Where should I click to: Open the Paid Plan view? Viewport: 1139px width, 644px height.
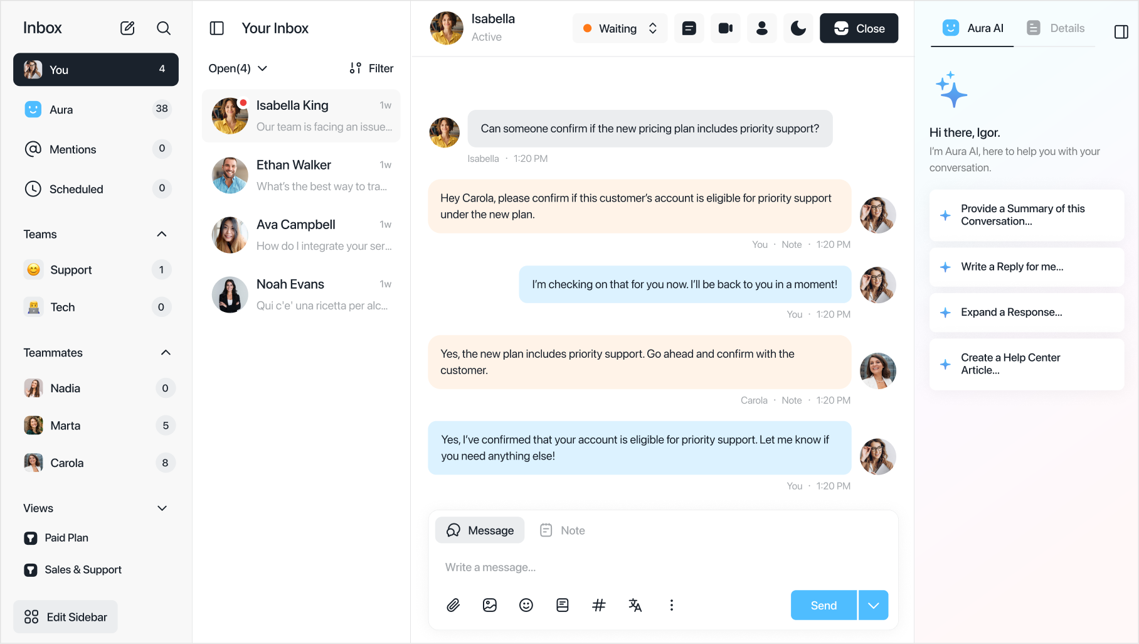tap(56, 538)
